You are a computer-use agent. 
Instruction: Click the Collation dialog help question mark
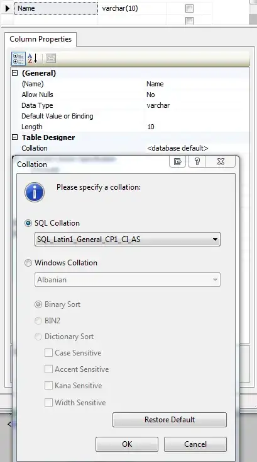[x=197, y=161]
